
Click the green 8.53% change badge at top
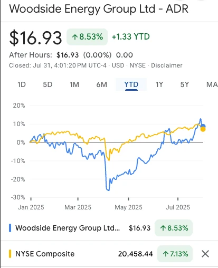(87, 37)
